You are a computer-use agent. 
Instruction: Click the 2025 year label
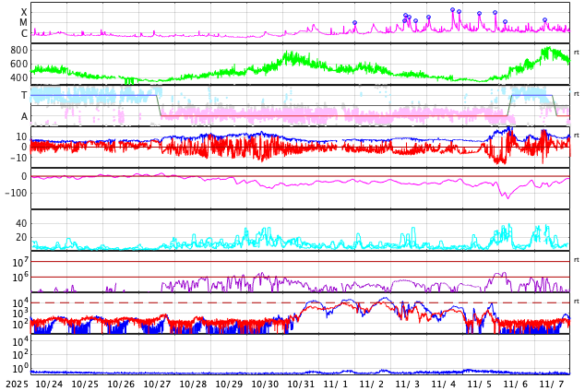click(18, 384)
